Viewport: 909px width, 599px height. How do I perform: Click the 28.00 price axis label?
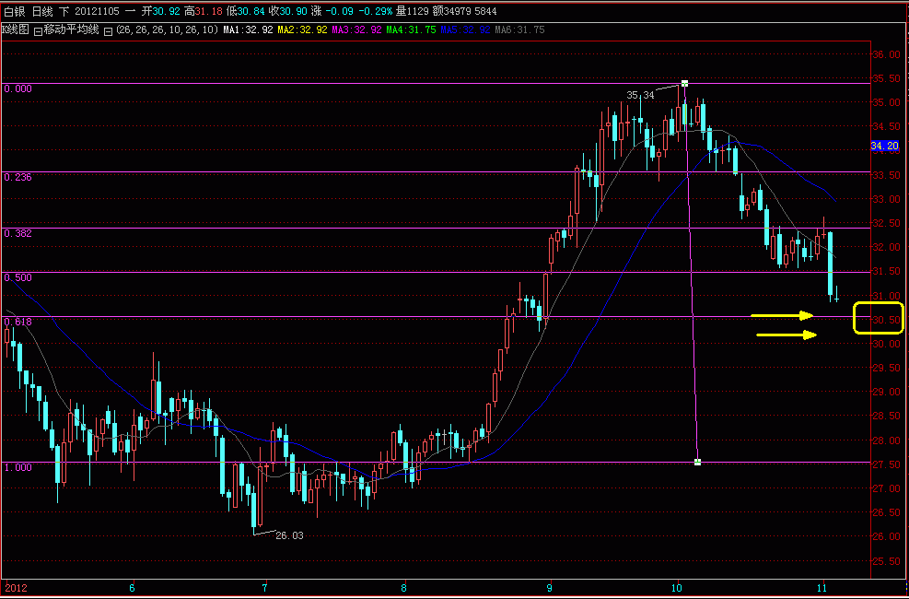coord(886,440)
